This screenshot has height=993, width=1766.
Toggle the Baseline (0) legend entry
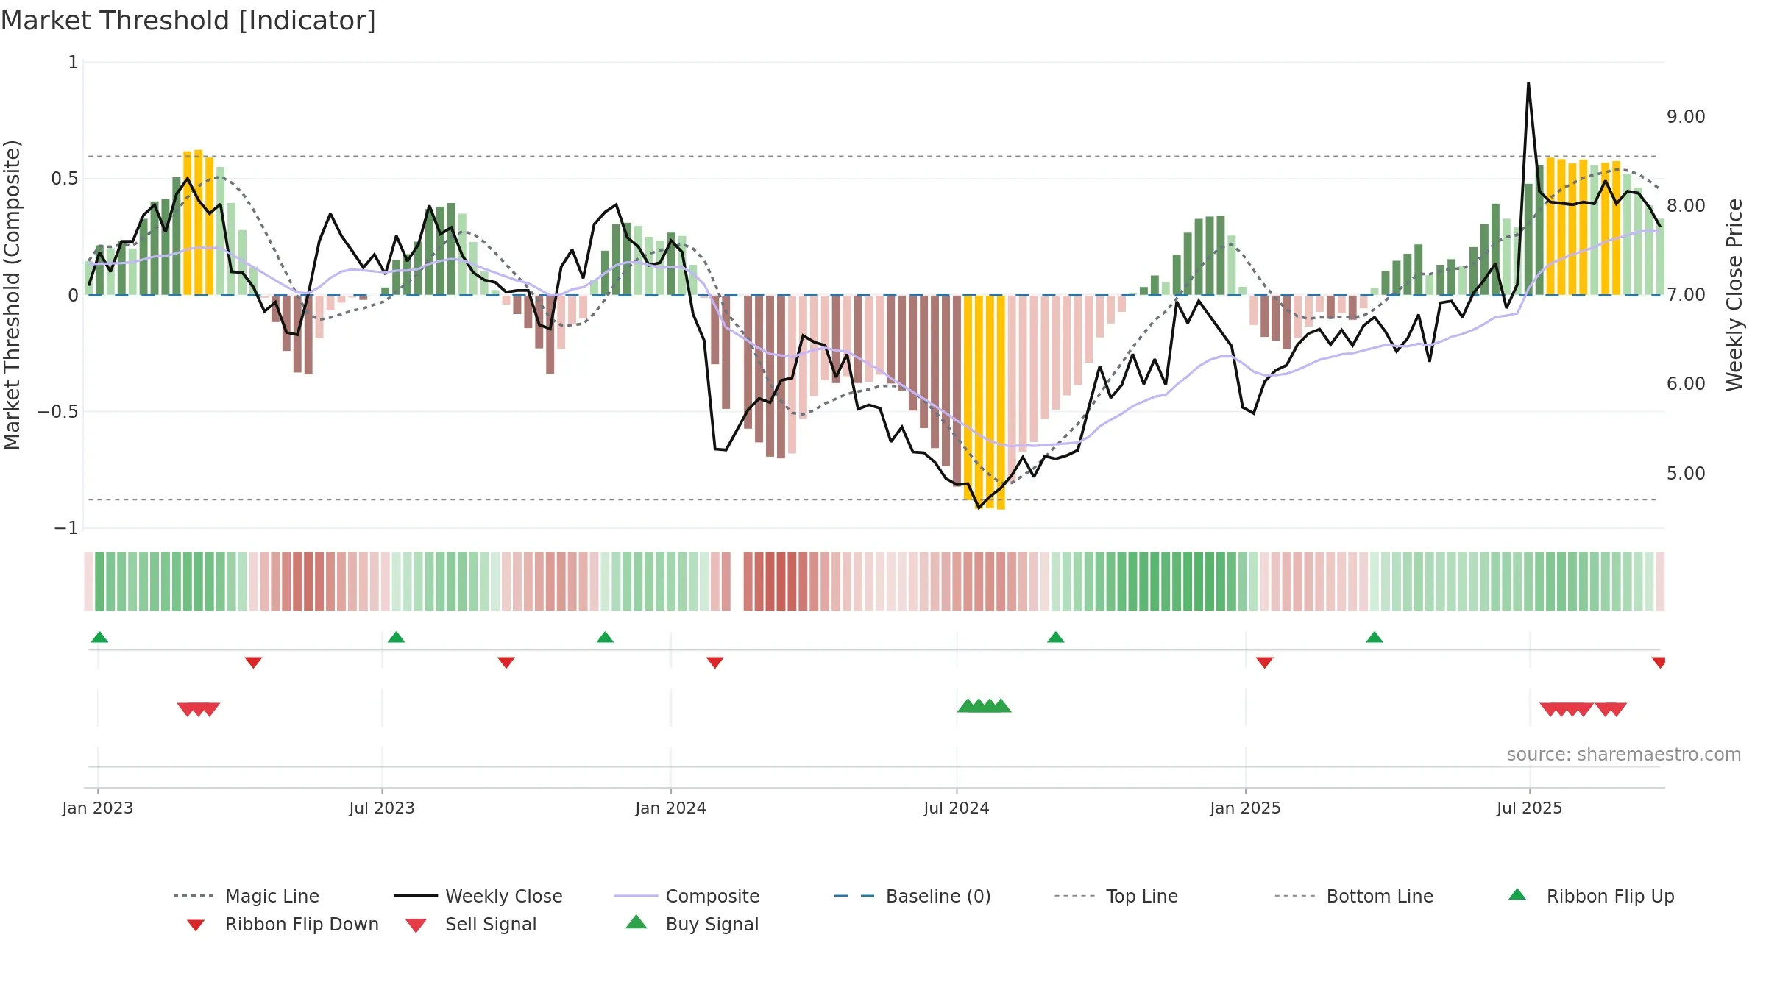pos(912,896)
